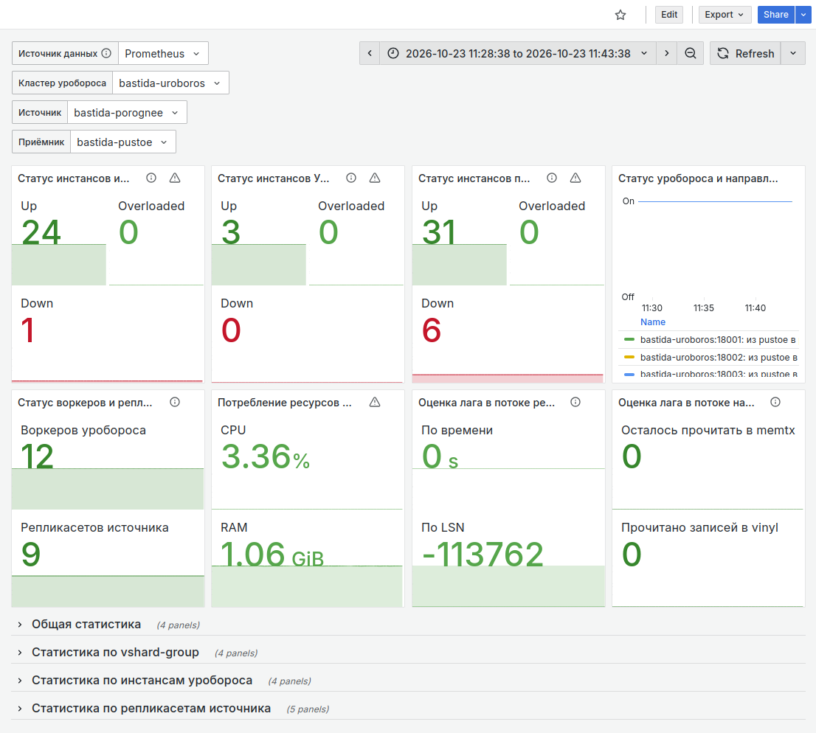This screenshot has width=816, height=733.
Task: Expand the Общая статистика row
Action: pyautogui.click(x=86, y=625)
